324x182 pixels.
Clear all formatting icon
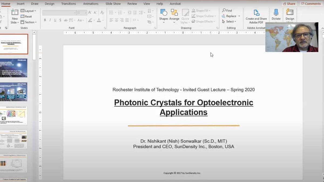point(102,13)
